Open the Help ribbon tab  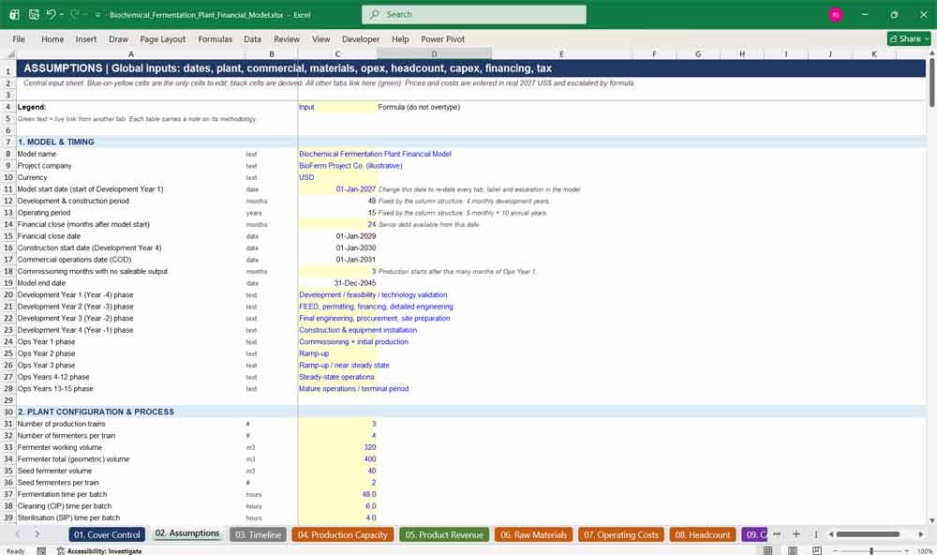pyautogui.click(x=400, y=38)
